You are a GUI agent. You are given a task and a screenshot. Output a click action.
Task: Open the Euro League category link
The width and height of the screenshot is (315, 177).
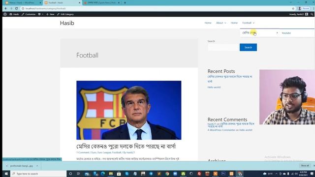(x=104, y=152)
